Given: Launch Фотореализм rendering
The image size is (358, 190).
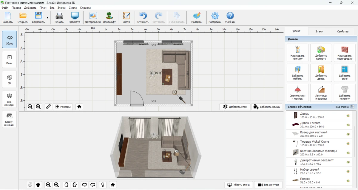Looking at the screenshot, I should tap(93, 18).
